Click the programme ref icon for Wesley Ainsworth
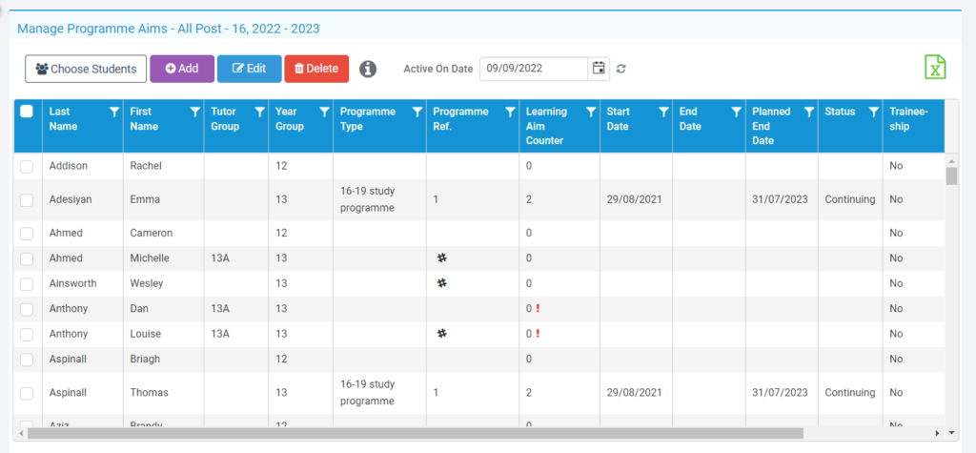 pyautogui.click(x=442, y=282)
